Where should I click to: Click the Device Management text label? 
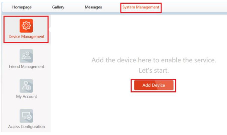[26, 37]
